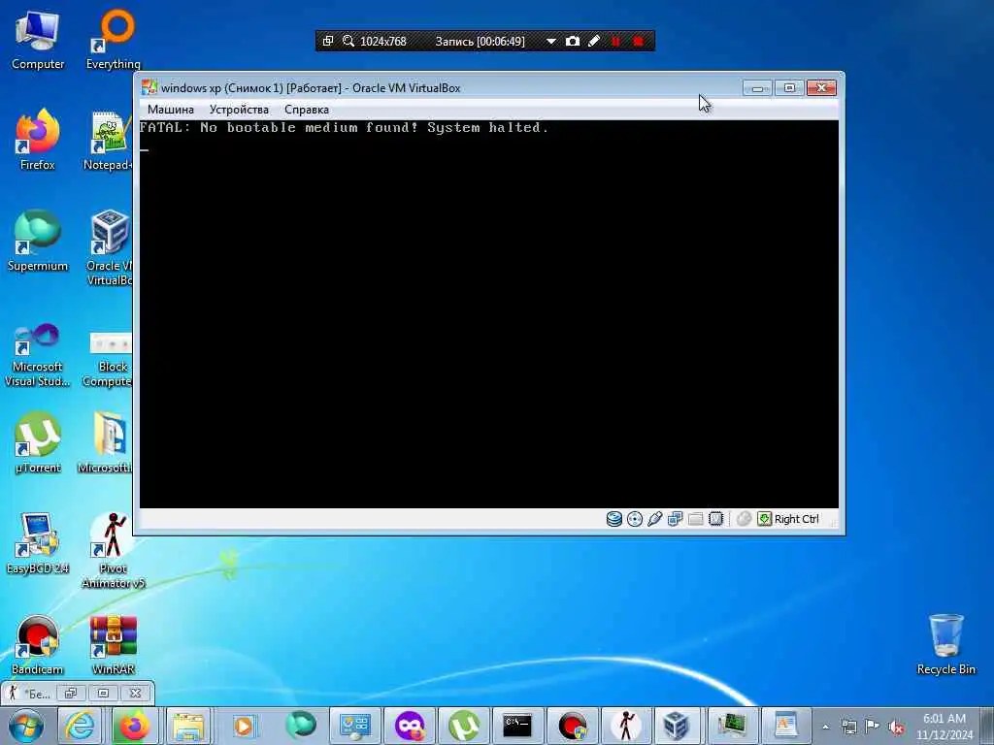Switch to Command Prompt on the taskbar
This screenshot has height=745, width=994.
pyautogui.click(x=518, y=726)
